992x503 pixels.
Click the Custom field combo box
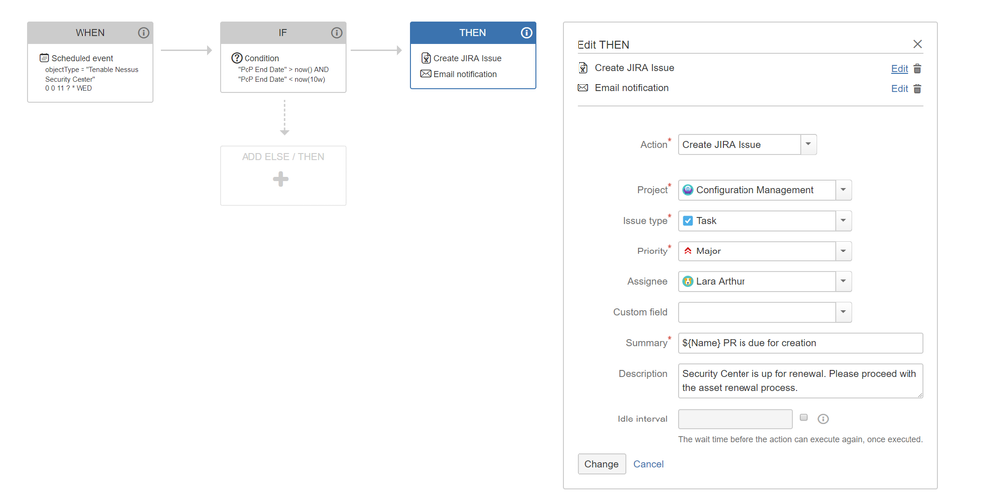pyautogui.click(x=764, y=312)
